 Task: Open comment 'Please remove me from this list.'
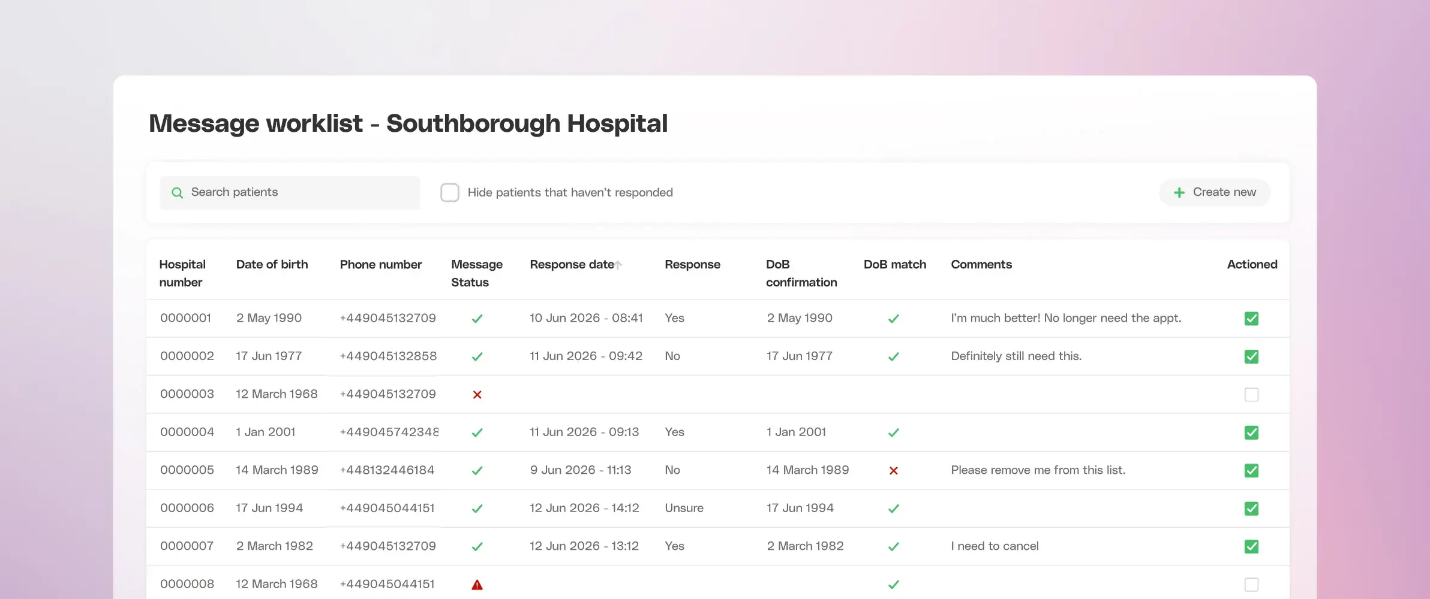[x=1038, y=470]
